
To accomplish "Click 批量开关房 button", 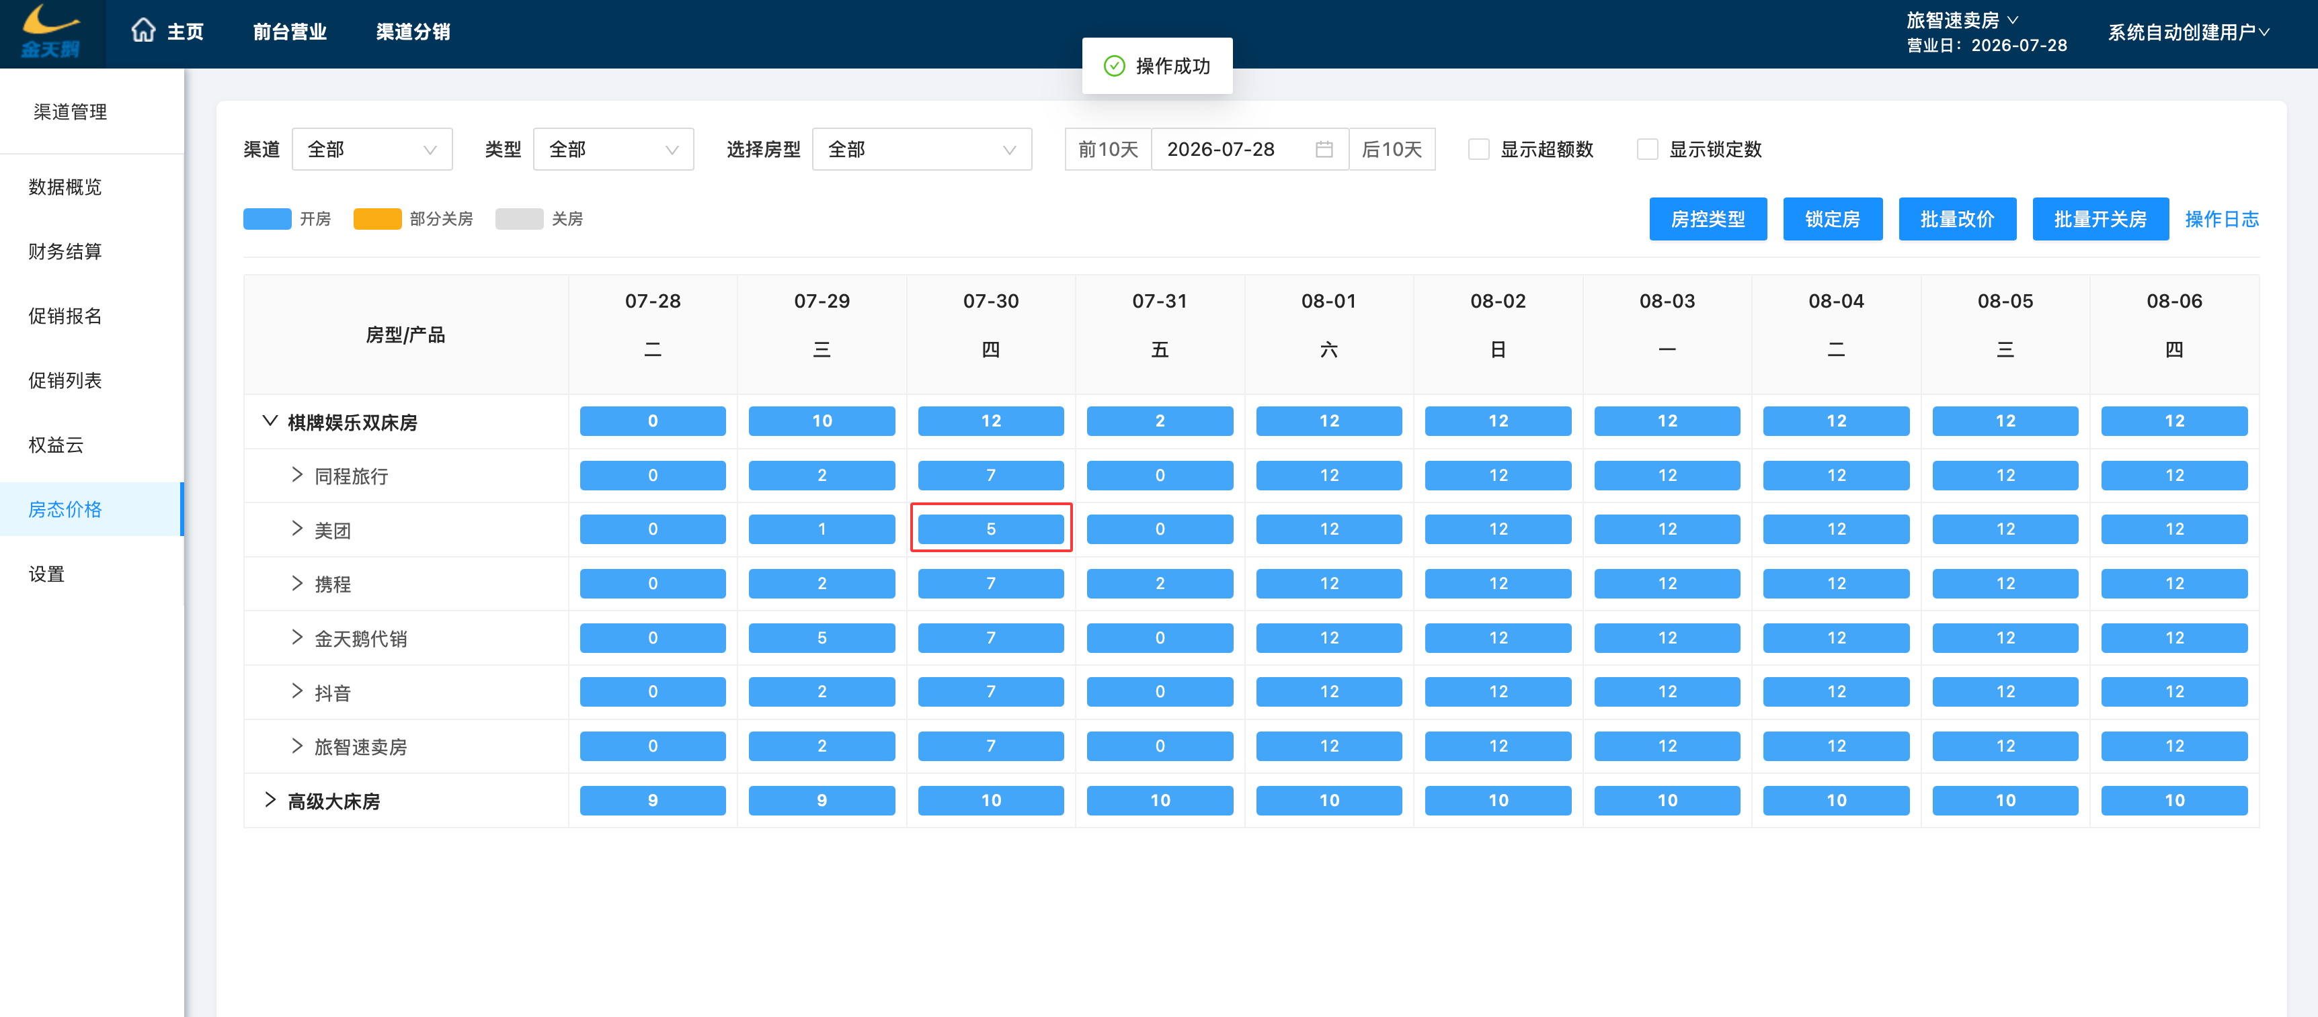I will click(x=2100, y=220).
